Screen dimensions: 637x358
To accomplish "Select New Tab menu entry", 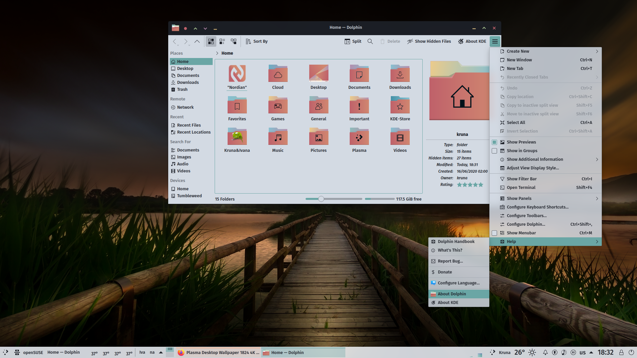I will (x=546, y=69).
